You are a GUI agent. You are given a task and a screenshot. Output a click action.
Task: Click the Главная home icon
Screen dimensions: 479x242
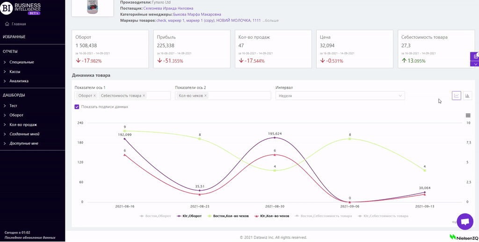point(7,24)
